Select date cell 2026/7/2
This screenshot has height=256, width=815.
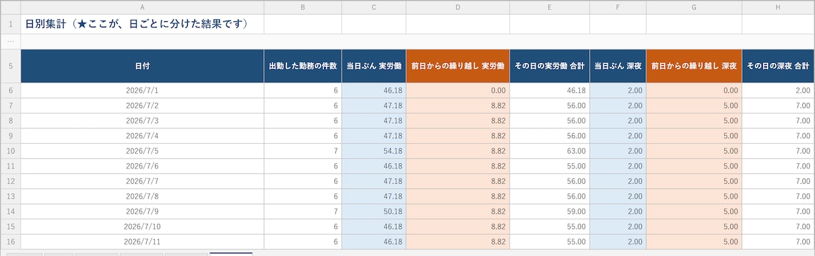point(142,106)
